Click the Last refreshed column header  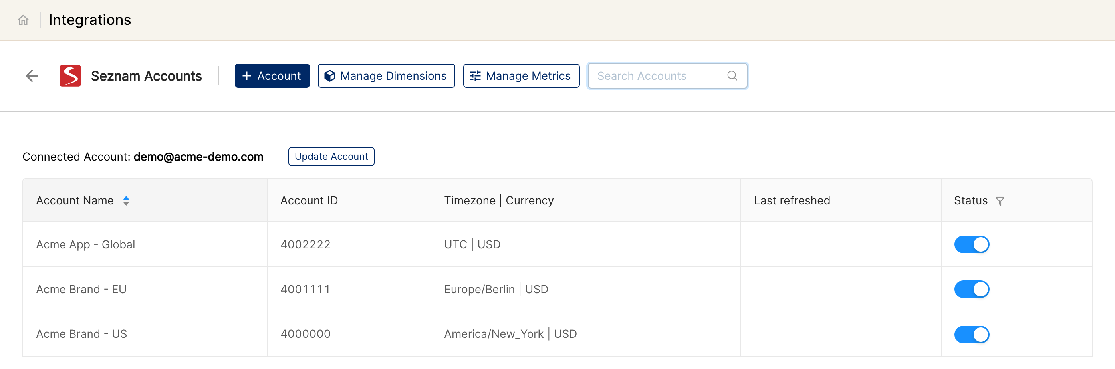841,201
